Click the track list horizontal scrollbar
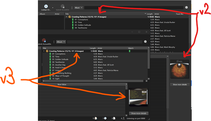 tap(94, 81)
